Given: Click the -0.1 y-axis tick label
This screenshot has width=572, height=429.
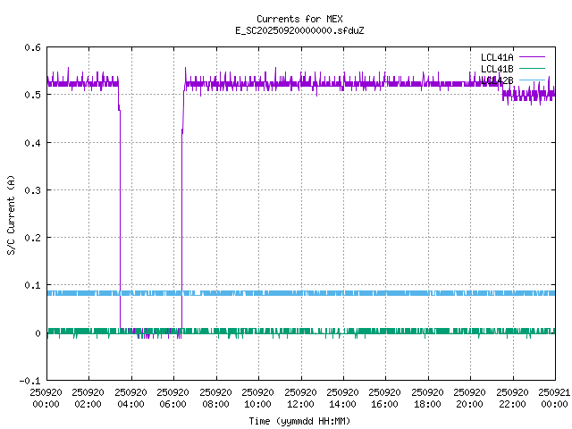Looking at the screenshot, I should pyautogui.click(x=29, y=381).
